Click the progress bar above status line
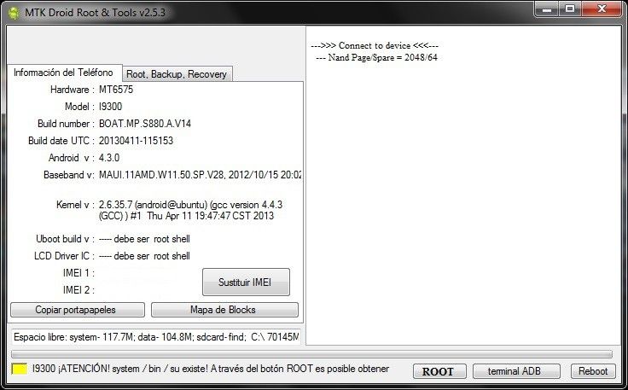Screen dimensions: 628x390 [x=311, y=354]
